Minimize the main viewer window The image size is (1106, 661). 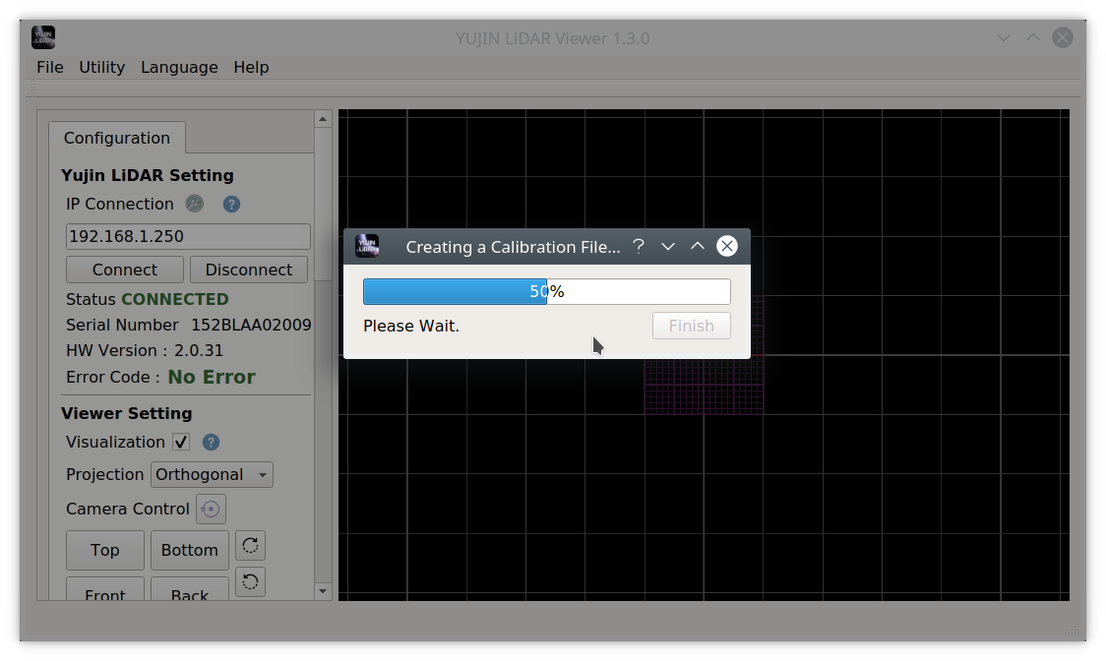coord(1004,38)
